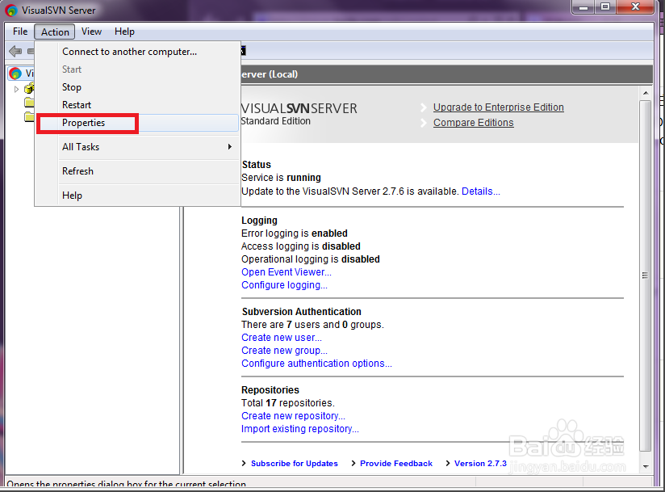The image size is (665, 492).
Task: Choose Refresh in the Action menu
Action: [138, 171]
